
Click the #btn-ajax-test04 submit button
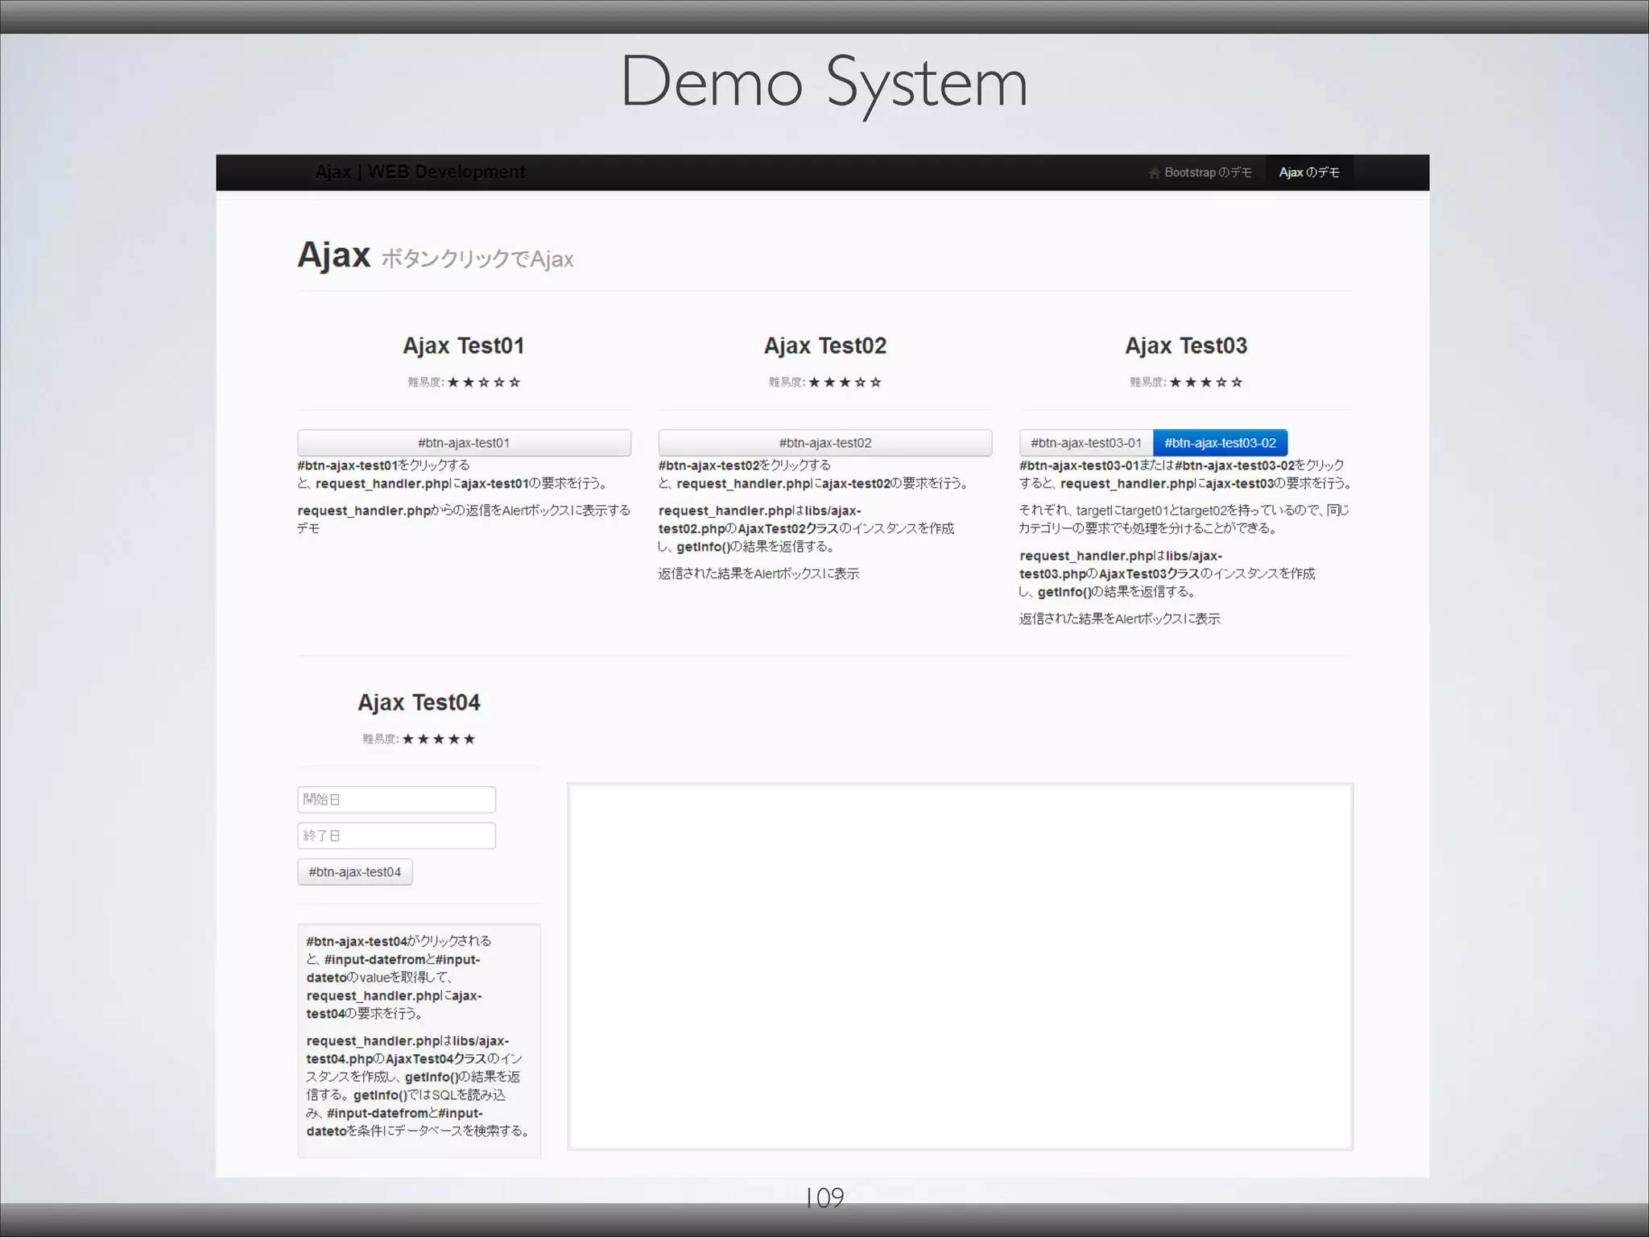click(355, 872)
